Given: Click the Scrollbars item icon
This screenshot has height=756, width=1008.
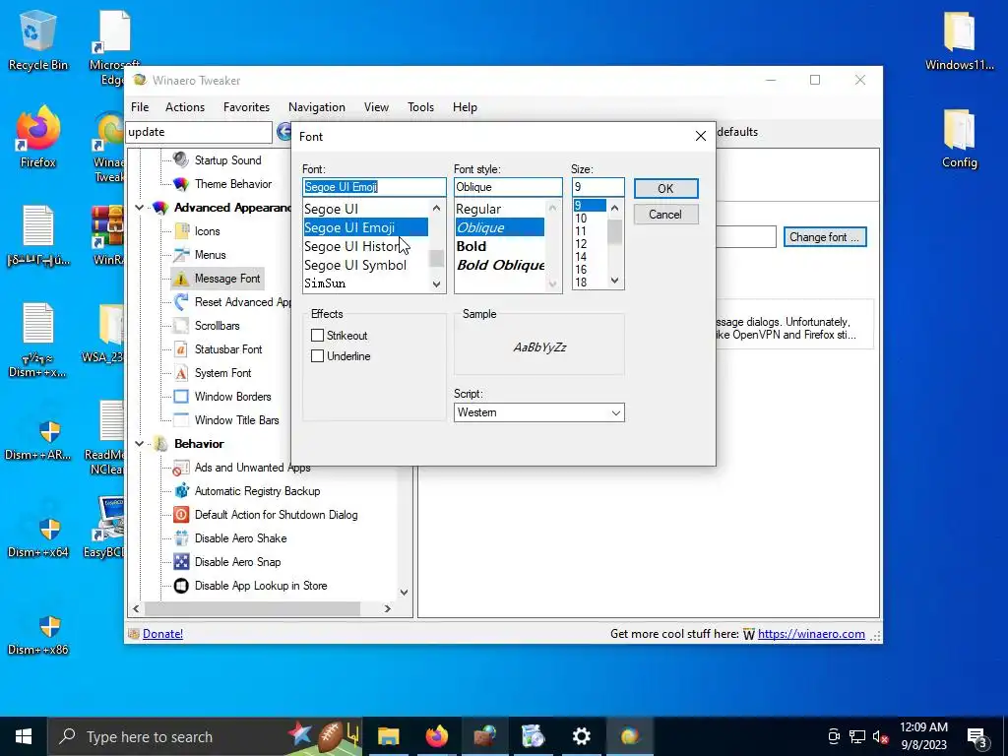Looking at the screenshot, I should [181, 325].
